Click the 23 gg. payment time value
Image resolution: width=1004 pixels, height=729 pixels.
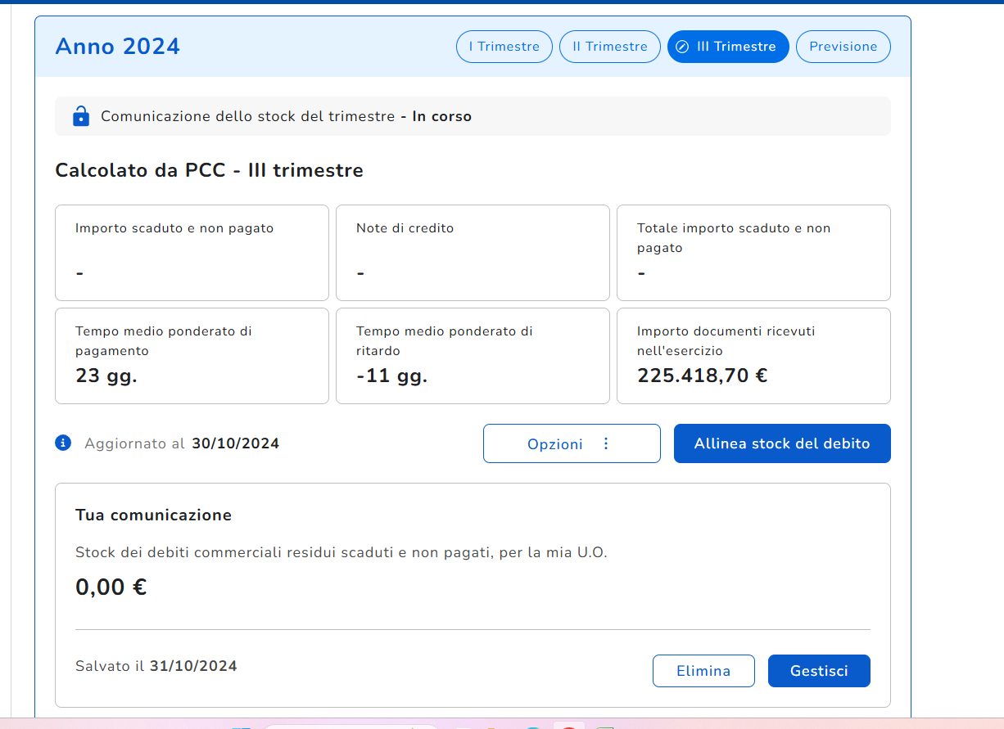[x=106, y=376]
